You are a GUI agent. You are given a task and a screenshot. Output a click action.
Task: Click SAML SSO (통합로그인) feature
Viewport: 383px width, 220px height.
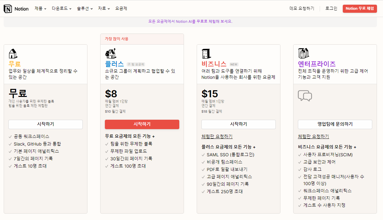(231, 155)
